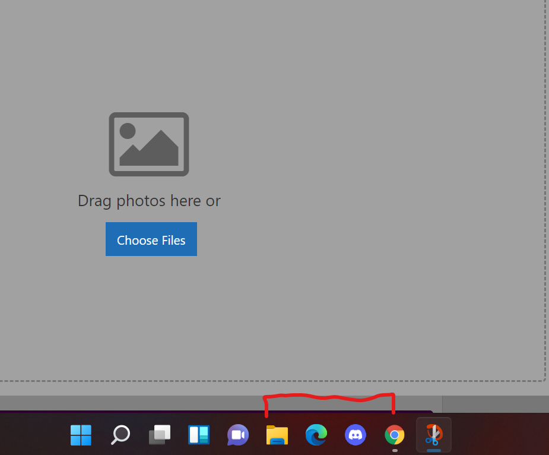Click the "Drag photos here or" text

point(149,201)
